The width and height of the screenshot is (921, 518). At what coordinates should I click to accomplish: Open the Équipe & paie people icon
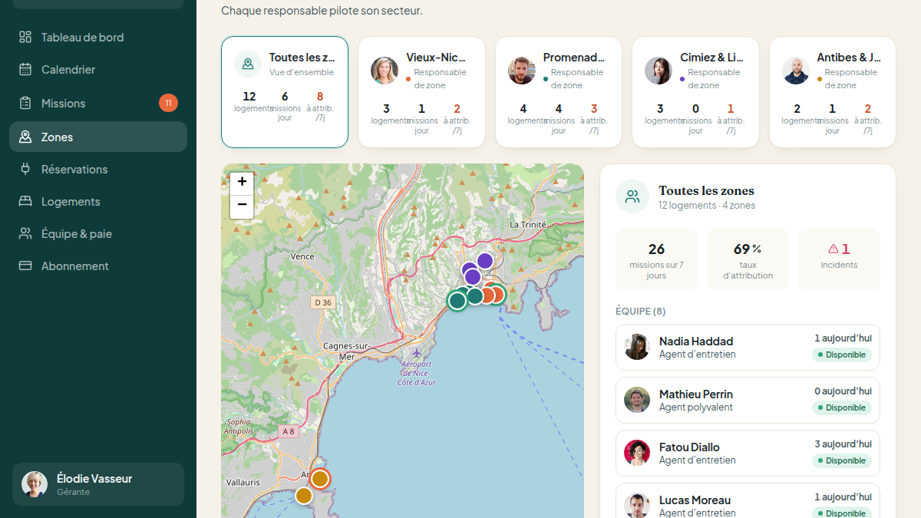pyautogui.click(x=25, y=234)
